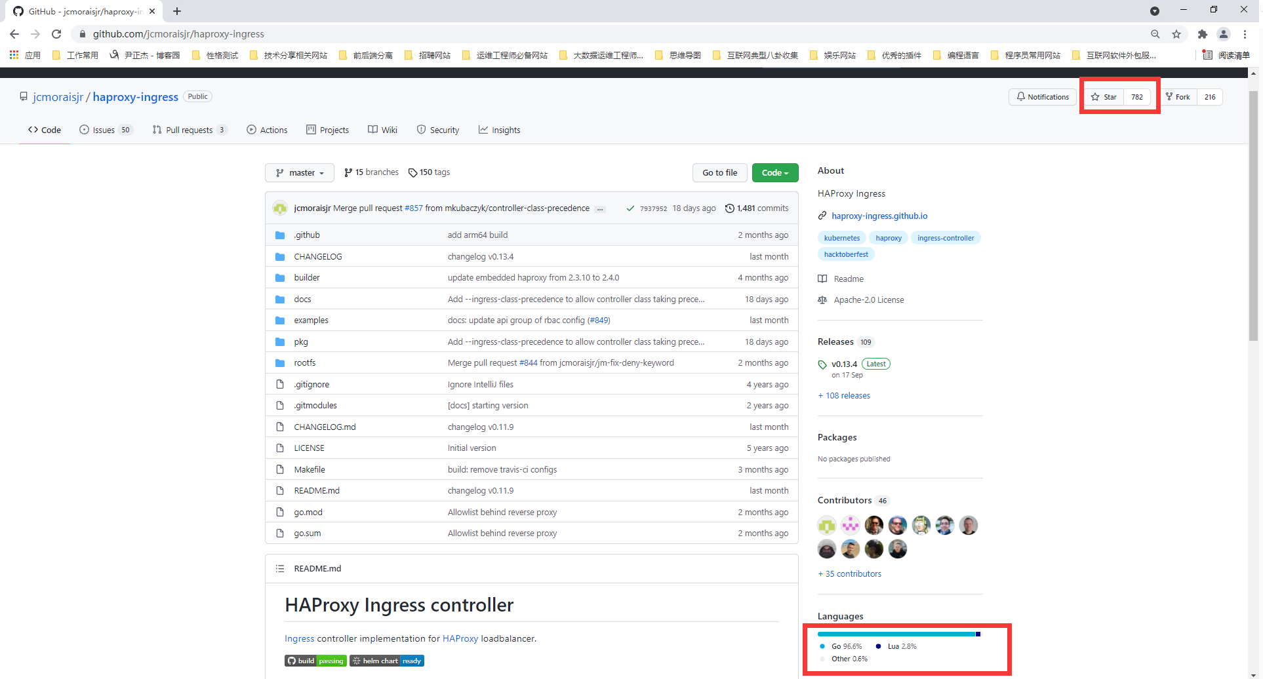Reload the page with the refresh icon
The width and height of the screenshot is (1263, 679).
click(x=56, y=34)
